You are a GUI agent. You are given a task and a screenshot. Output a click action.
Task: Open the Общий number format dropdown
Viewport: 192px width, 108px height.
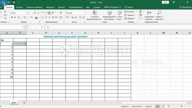tap(84, 13)
